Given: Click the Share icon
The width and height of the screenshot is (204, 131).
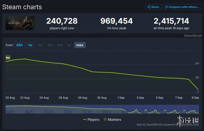Looking at the screenshot, I should coord(149,7).
